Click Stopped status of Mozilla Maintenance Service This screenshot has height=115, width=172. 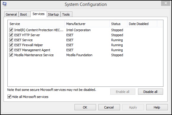coord(117,55)
